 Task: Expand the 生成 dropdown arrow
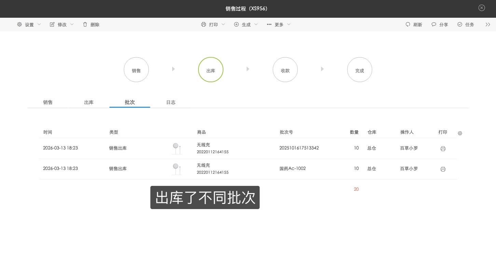pyautogui.click(x=256, y=24)
